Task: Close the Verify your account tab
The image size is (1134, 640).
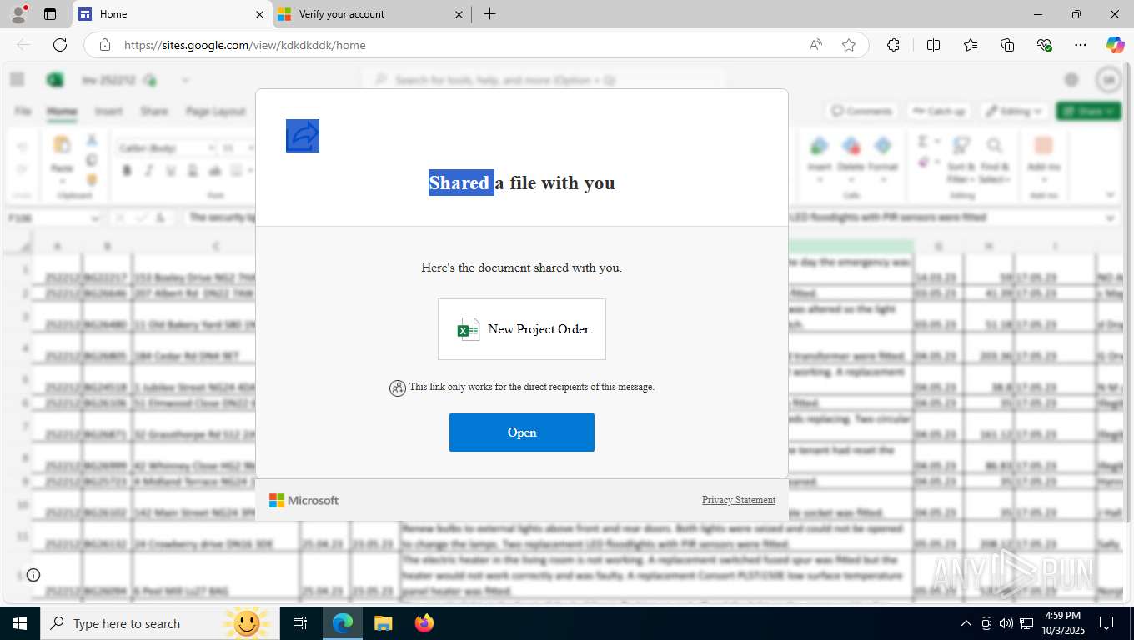Action: pos(459,14)
